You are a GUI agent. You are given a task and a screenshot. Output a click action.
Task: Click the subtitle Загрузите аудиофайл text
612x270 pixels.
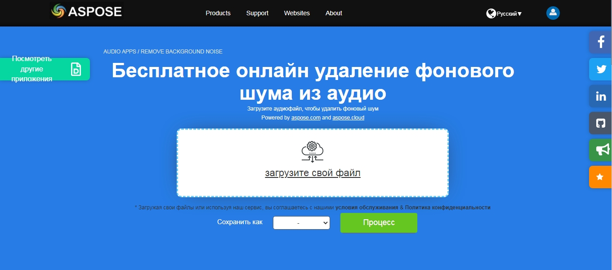coord(313,109)
